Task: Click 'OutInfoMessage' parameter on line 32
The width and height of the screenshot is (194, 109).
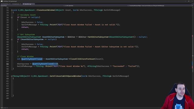Action: point(111,10)
